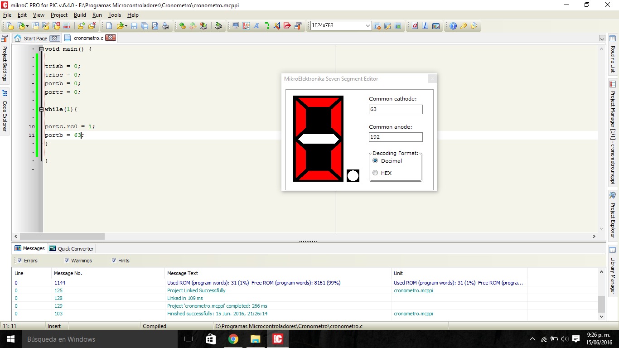
Task: Click Add File to Project icon
Action: (x=81, y=26)
